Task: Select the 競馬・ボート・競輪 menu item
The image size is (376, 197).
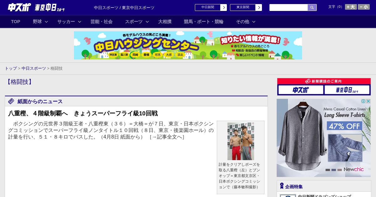Action: (204, 22)
